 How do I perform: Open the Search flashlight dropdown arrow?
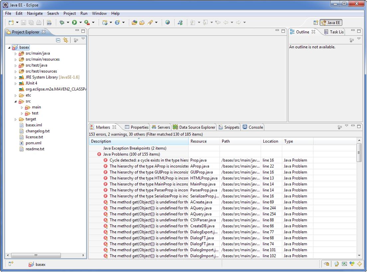pos(156,23)
